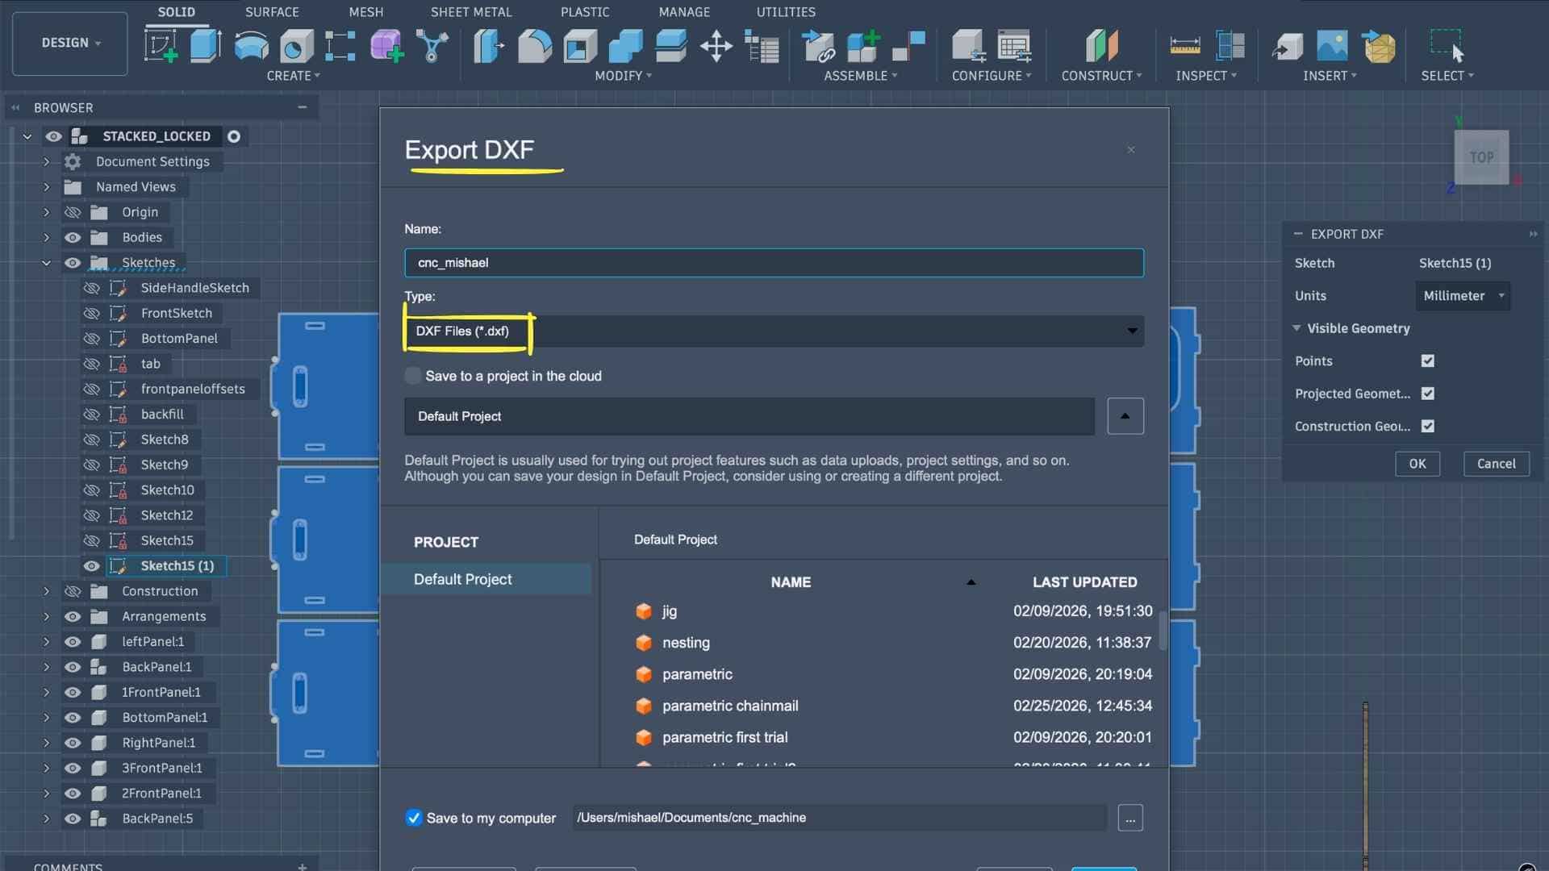Toggle the Points visible geometry checkbox
The height and width of the screenshot is (871, 1549).
(x=1427, y=361)
